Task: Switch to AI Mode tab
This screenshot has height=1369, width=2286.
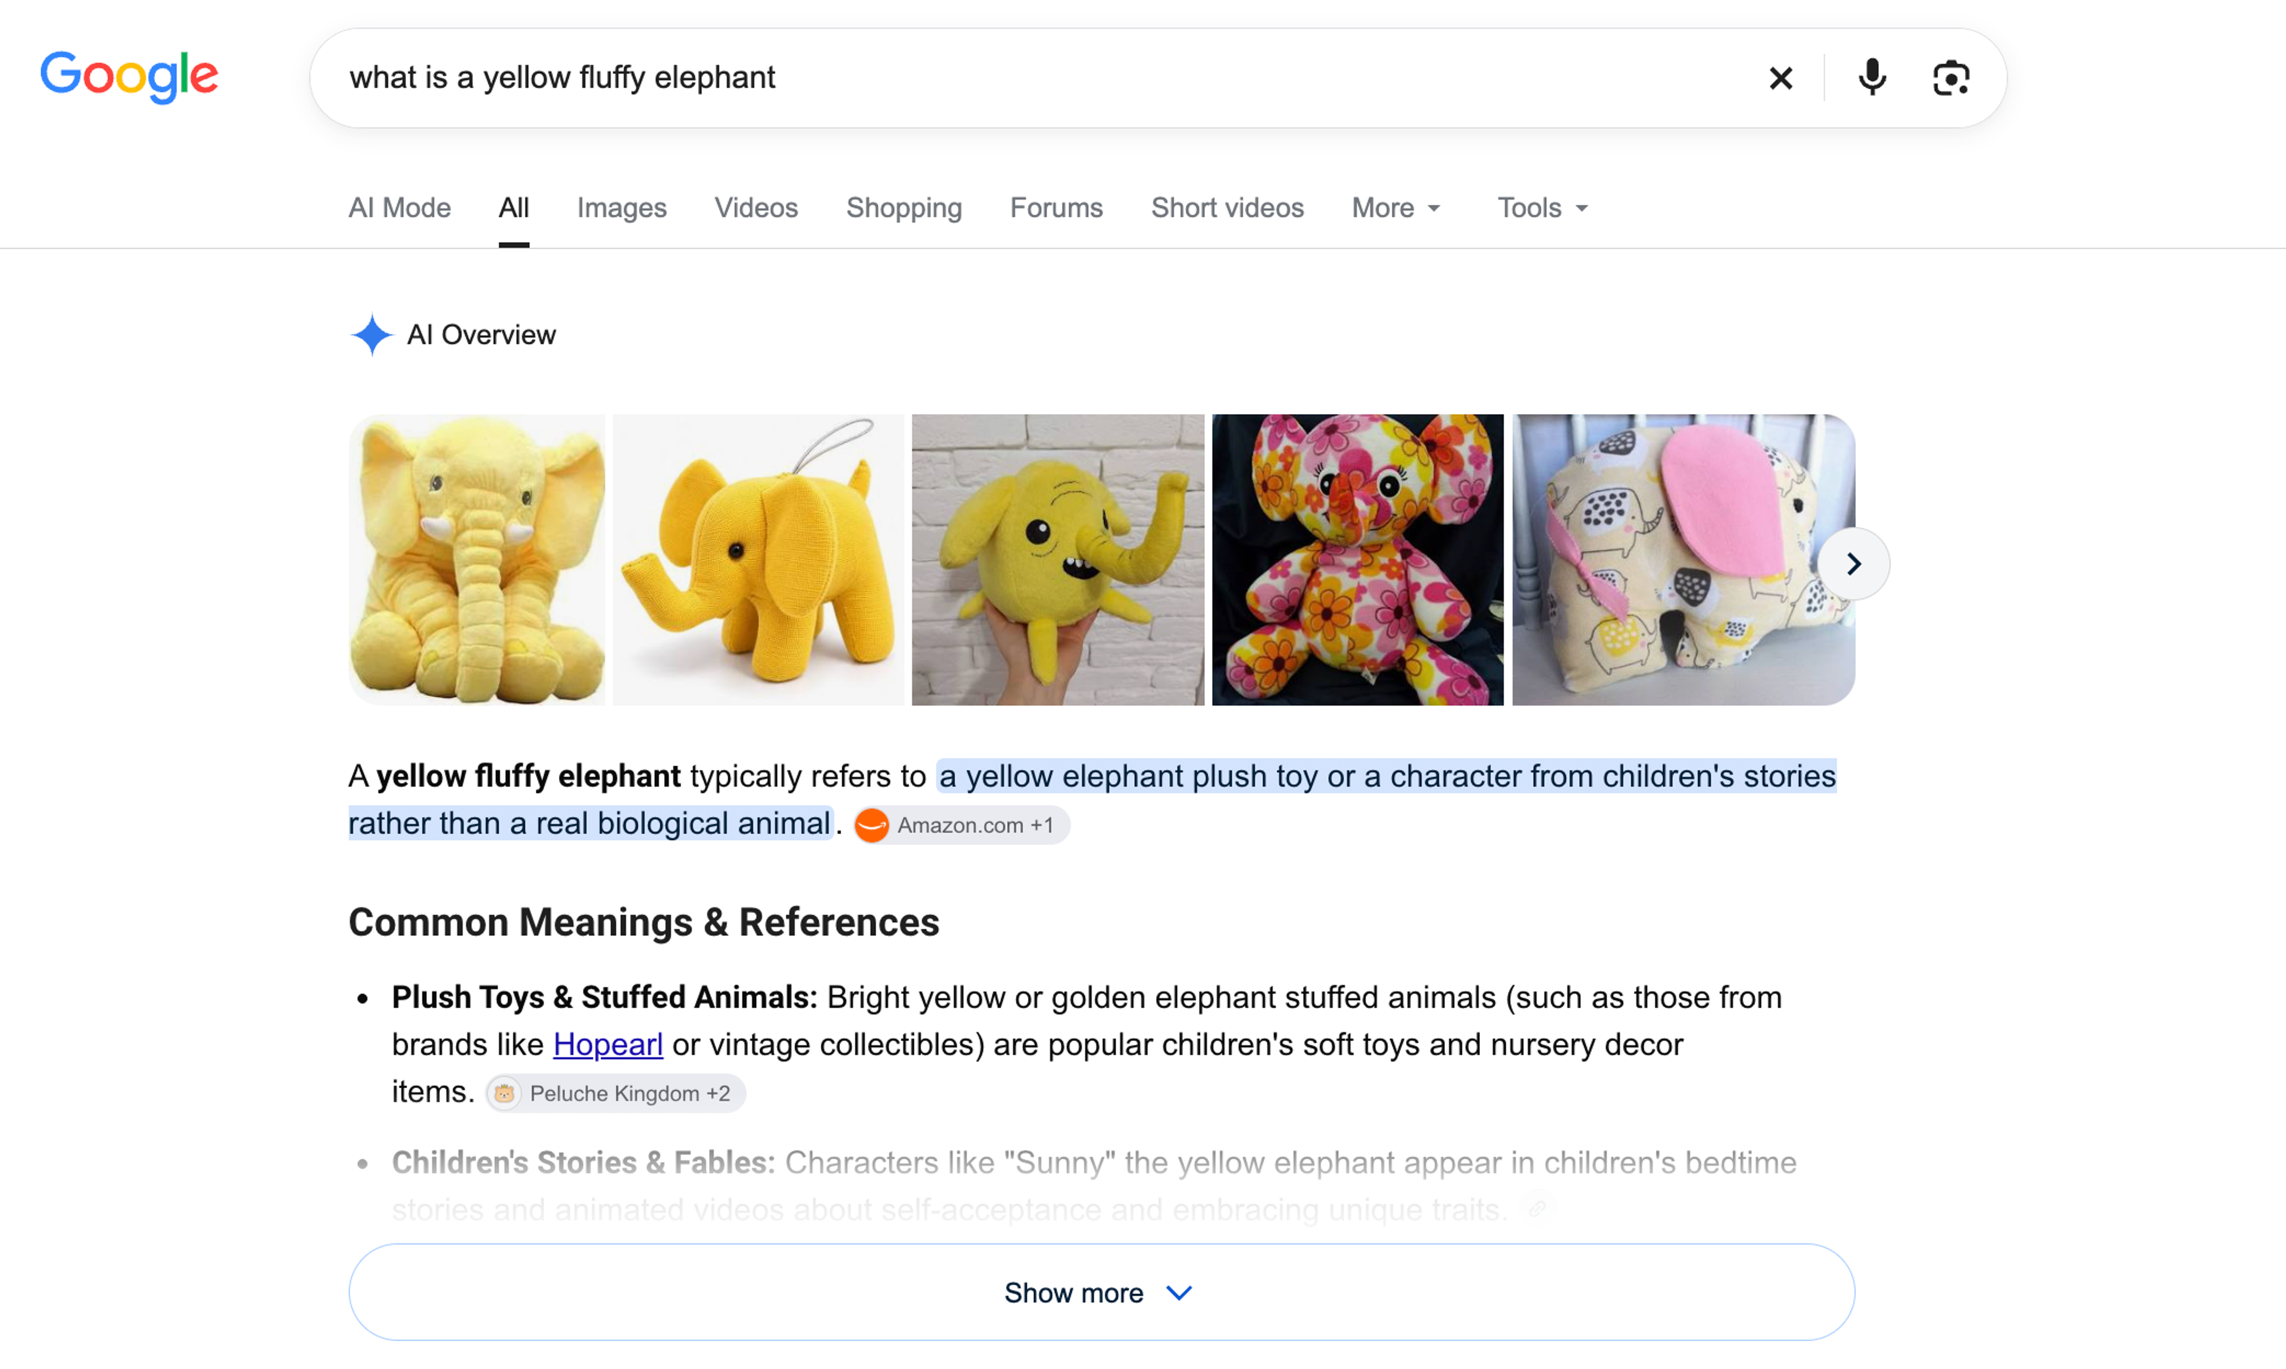Action: (399, 208)
